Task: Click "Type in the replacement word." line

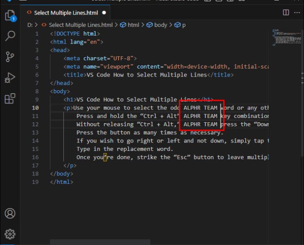Action: click(x=125, y=149)
